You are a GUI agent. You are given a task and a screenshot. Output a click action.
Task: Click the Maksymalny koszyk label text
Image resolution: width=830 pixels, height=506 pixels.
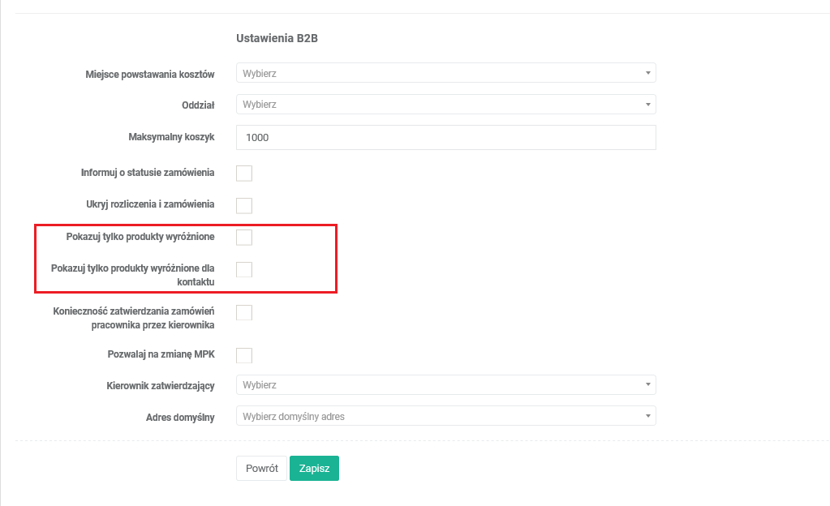coord(171,137)
